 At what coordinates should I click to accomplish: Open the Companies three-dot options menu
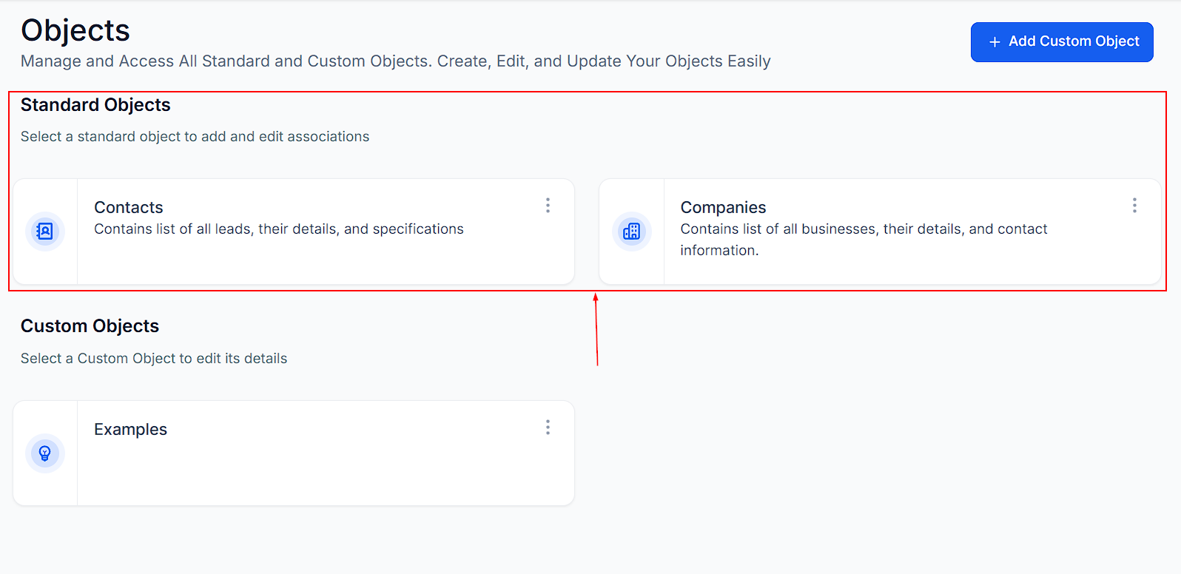[1134, 206]
